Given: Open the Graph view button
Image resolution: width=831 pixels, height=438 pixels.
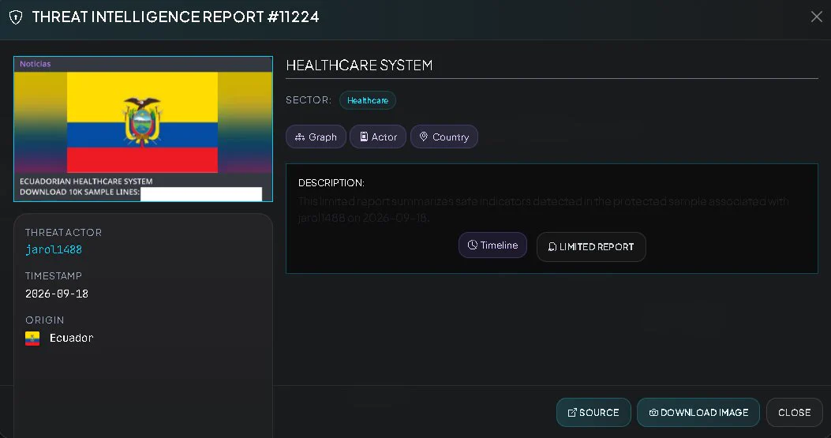Looking at the screenshot, I should pyautogui.click(x=316, y=137).
